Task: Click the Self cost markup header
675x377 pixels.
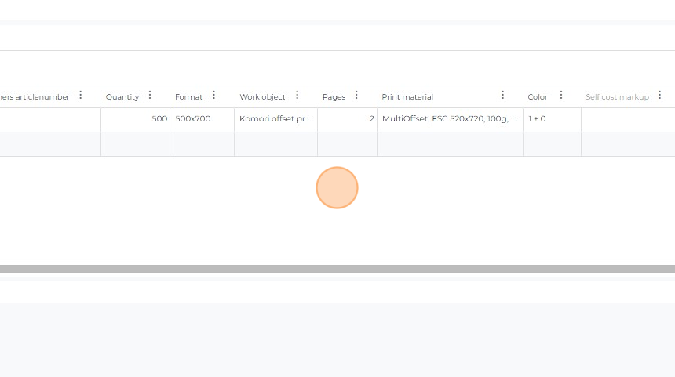Action: pos(617,97)
